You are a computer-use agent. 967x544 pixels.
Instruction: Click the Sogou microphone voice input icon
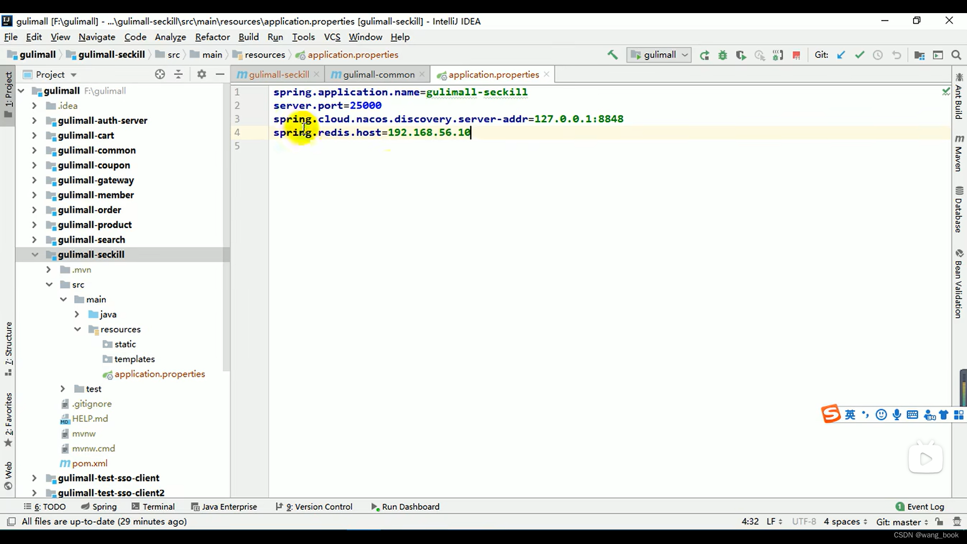point(896,415)
